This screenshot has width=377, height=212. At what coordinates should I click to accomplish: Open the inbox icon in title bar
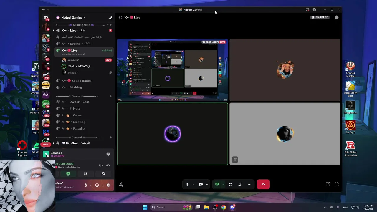(x=307, y=10)
